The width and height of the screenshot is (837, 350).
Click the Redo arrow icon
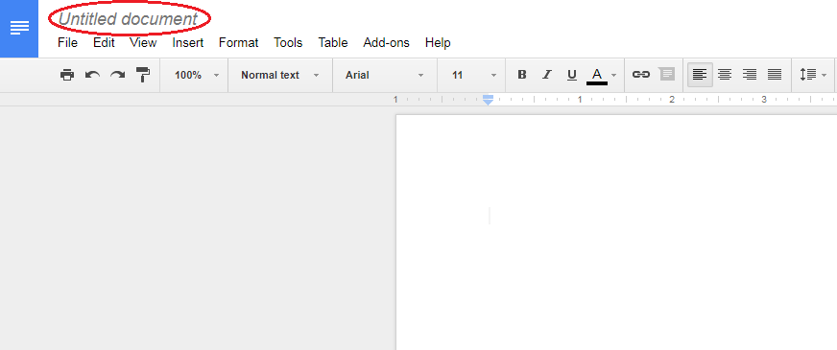click(117, 75)
